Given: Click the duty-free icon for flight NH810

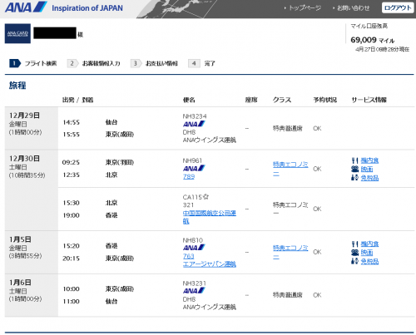Looking at the screenshot, I should tap(354, 261).
